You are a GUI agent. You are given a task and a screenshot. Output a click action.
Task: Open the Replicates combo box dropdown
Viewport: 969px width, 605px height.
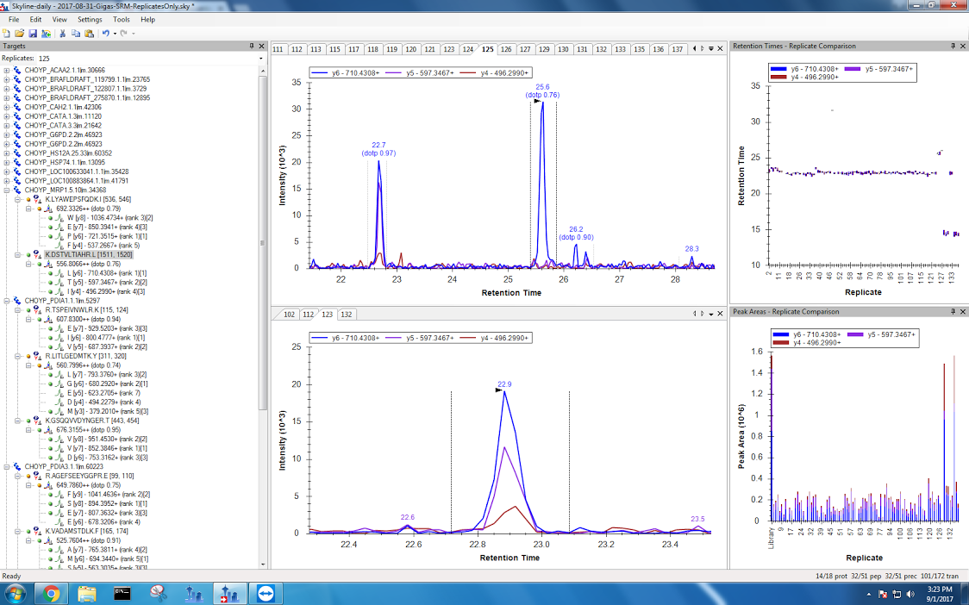[x=260, y=58]
